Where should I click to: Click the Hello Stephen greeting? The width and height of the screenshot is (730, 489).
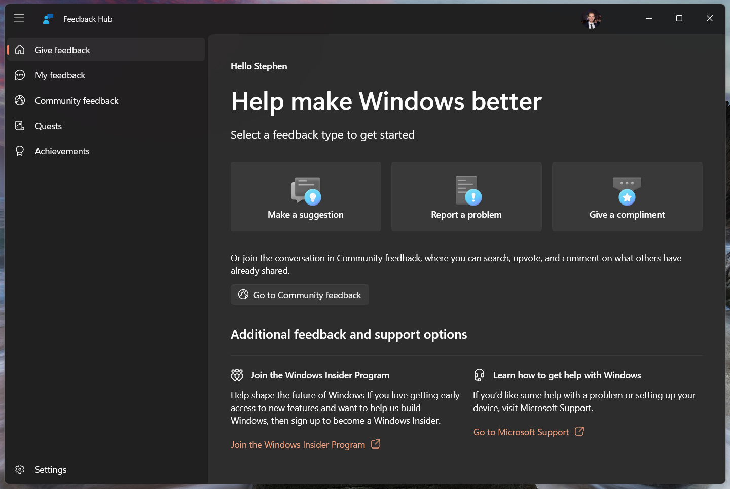pos(259,66)
